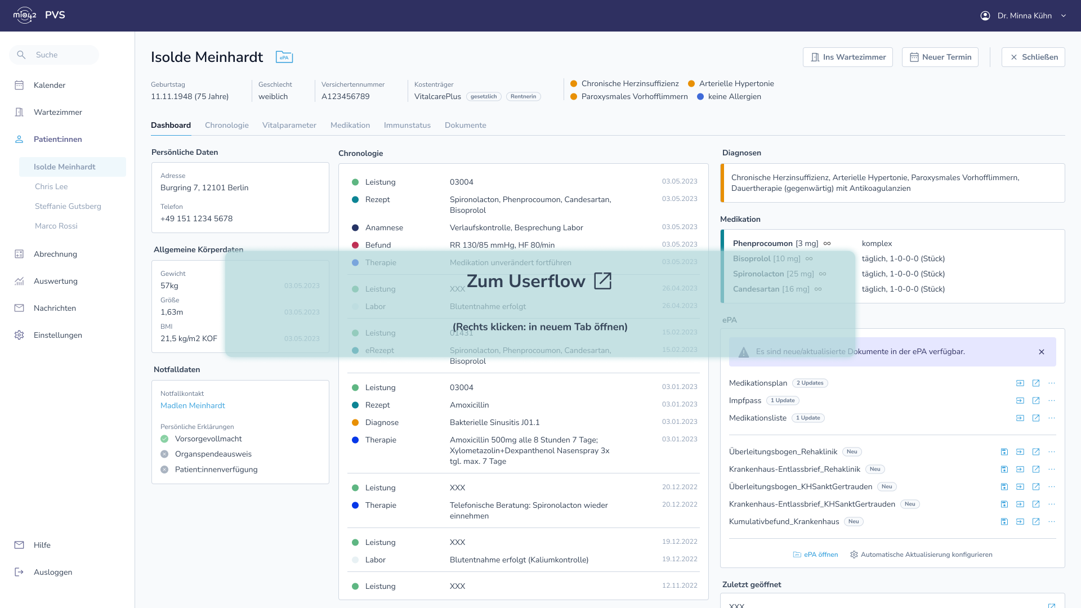
Task: Click save icon for Überleitungsbogen_Rehaklinik
Action: click(1004, 452)
